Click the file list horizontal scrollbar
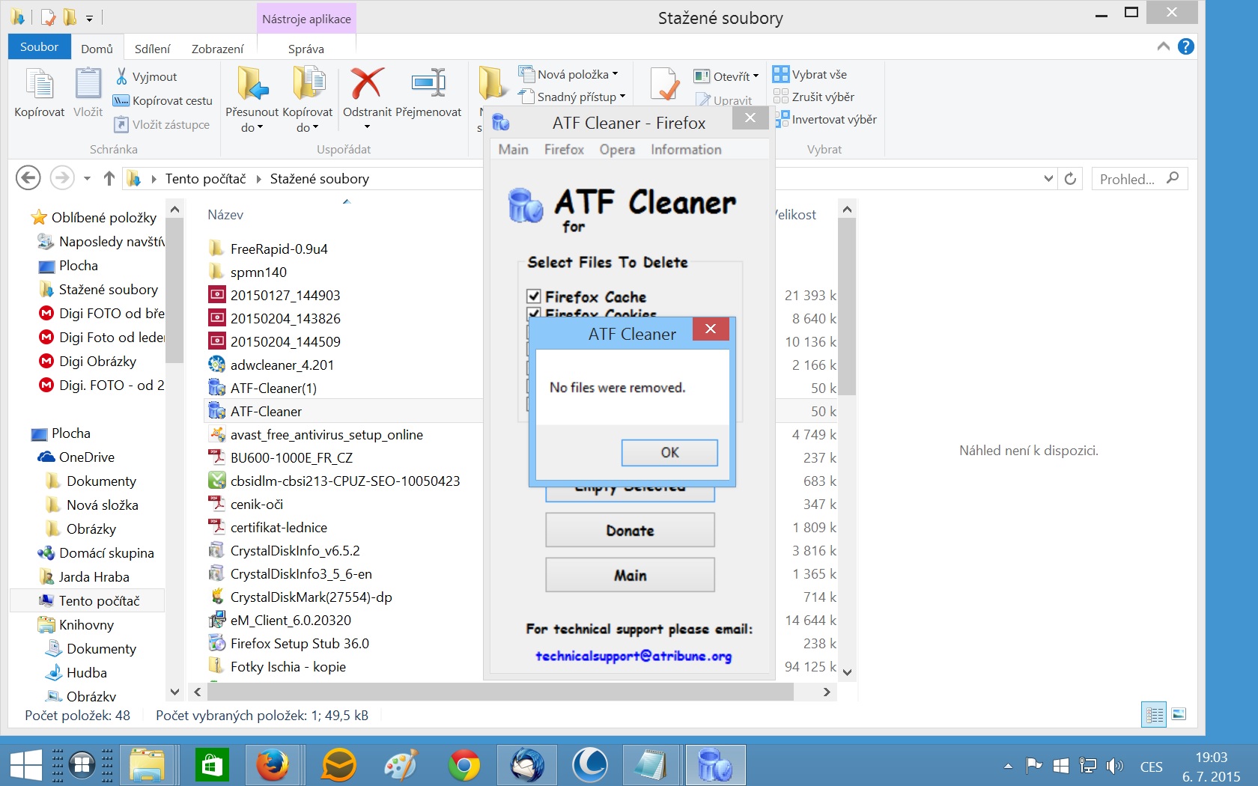This screenshot has height=786, width=1258. click(499, 692)
